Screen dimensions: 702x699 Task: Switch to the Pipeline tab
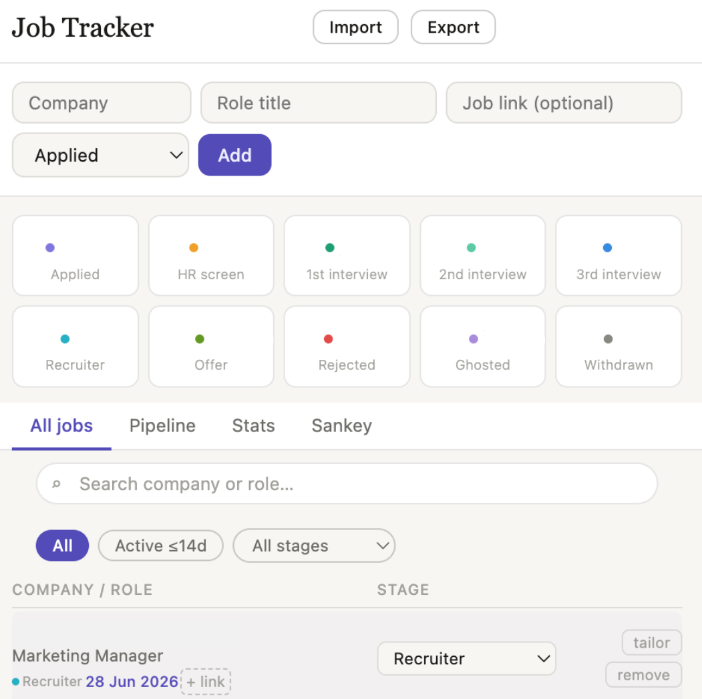[x=162, y=425]
